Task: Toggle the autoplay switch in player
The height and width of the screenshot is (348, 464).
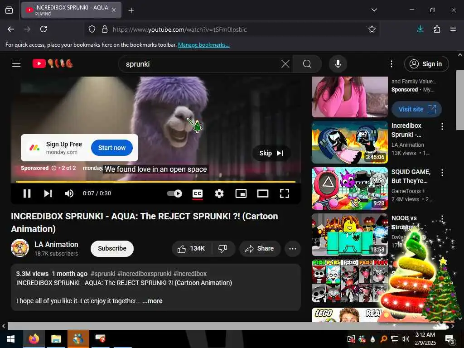Action: coord(174,193)
